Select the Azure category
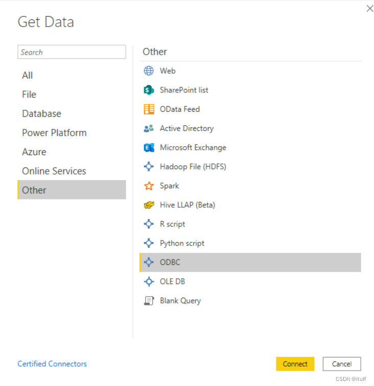 click(x=72, y=152)
